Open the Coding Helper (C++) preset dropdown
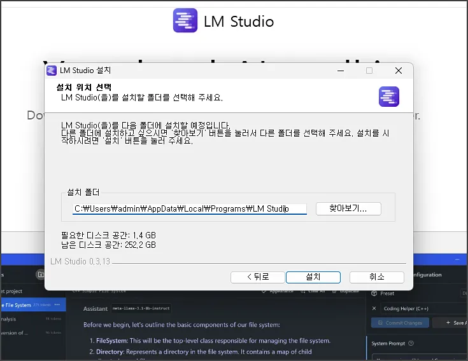Viewport: 468px width, 361px height. point(424,309)
